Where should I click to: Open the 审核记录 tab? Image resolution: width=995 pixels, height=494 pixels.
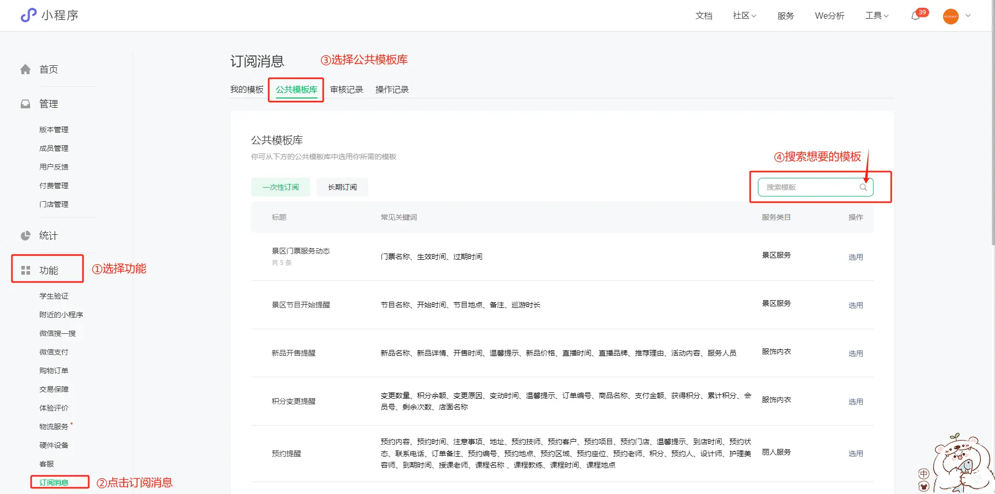[x=347, y=90]
